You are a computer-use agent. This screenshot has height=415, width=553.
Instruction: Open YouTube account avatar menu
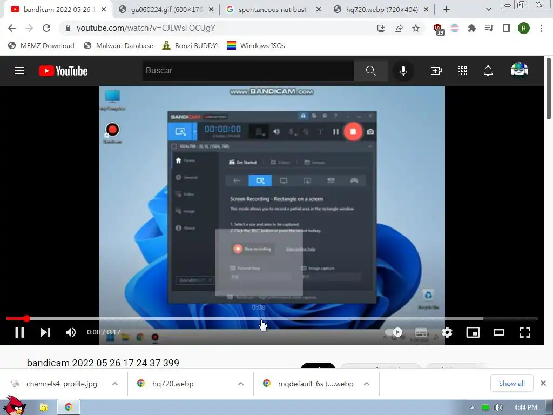click(520, 71)
